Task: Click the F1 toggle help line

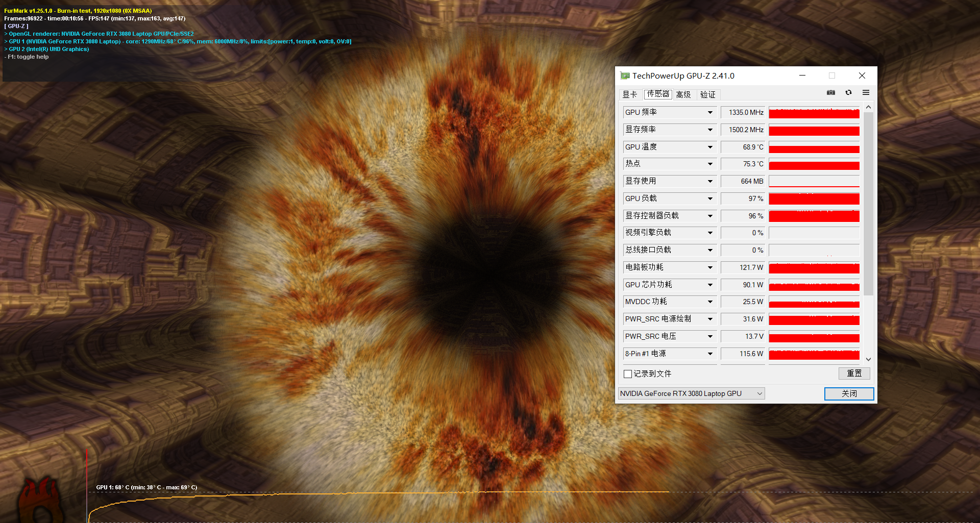Action: [x=27, y=57]
